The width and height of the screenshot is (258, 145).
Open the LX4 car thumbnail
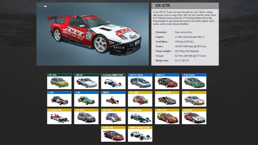tap(59, 99)
